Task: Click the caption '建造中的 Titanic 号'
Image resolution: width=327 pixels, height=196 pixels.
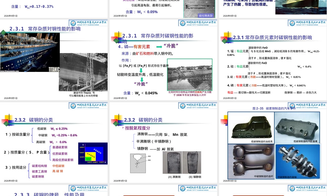Action: pyautogui.click(x=84, y=93)
